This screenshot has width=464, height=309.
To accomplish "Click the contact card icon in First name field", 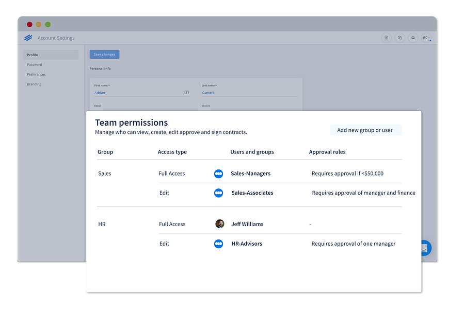I will (x=187, y=93).
